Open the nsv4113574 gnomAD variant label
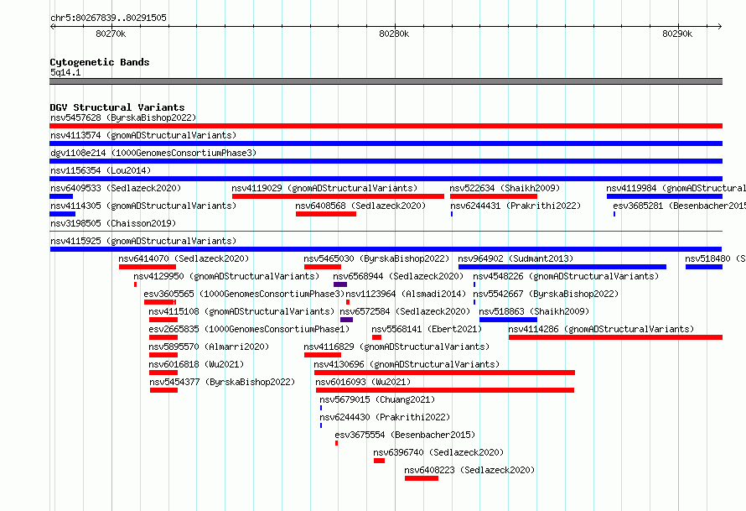Viewport: 746px width, 511px height. click(143, 135)
